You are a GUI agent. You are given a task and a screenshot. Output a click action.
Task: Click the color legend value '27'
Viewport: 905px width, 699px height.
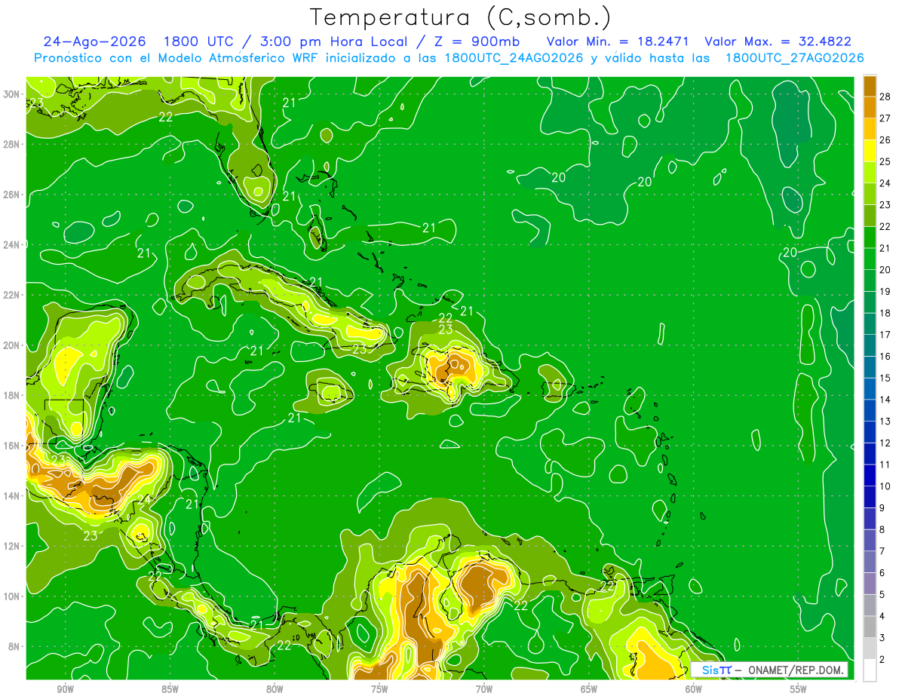885,118
